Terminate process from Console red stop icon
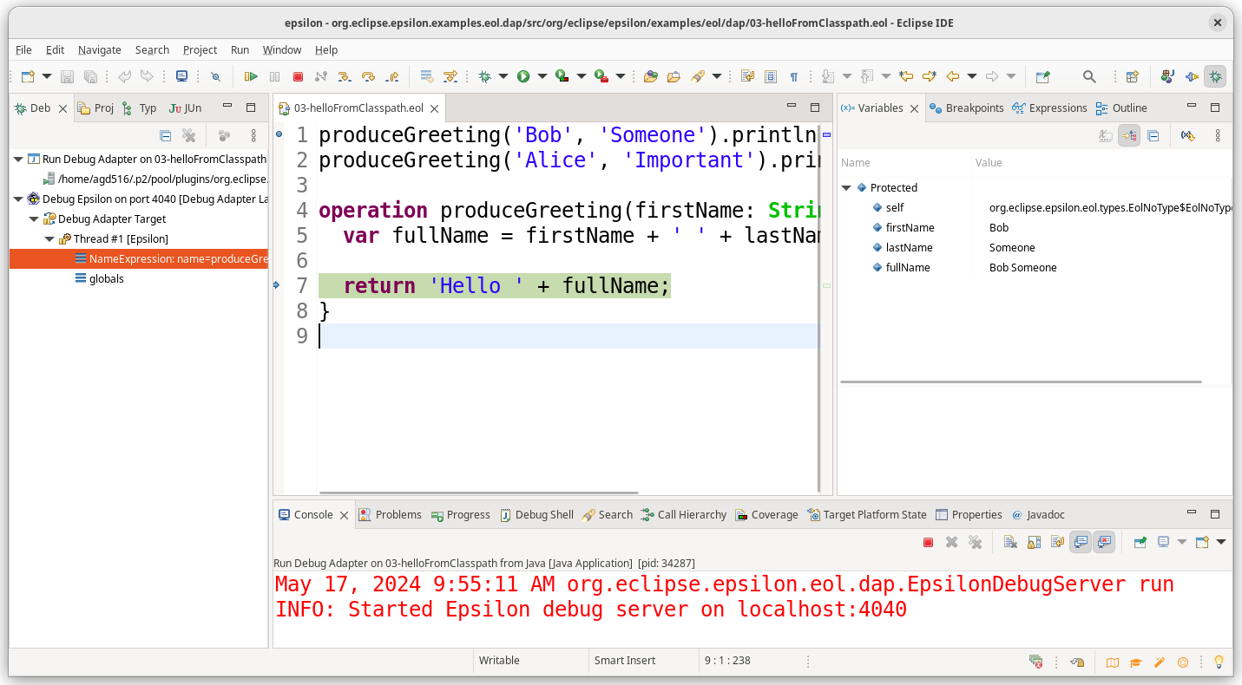 pyautogui.click(x=928, y=542)
